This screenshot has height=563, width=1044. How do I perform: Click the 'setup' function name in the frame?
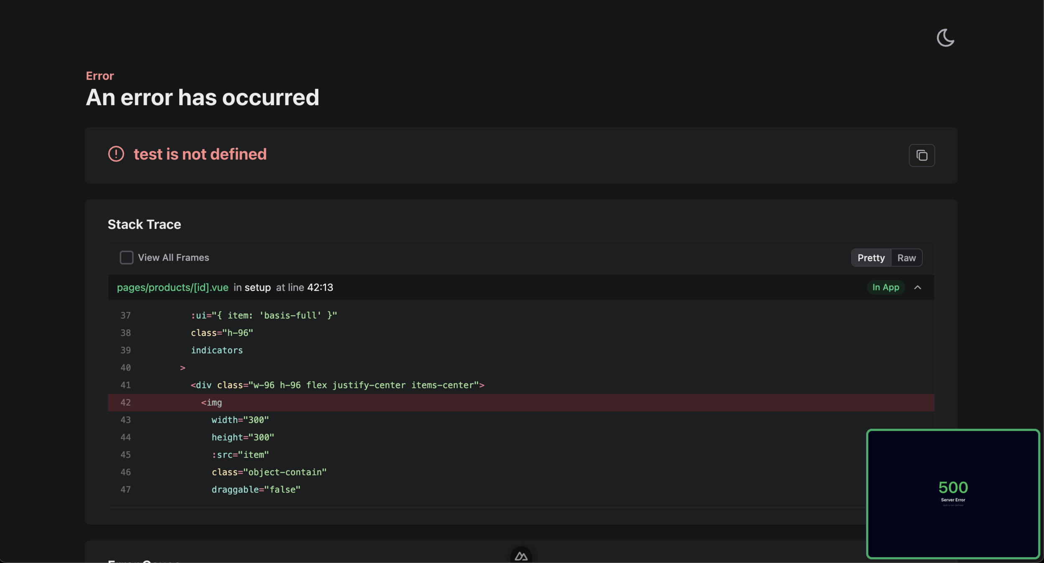click(x=258, y=288)
